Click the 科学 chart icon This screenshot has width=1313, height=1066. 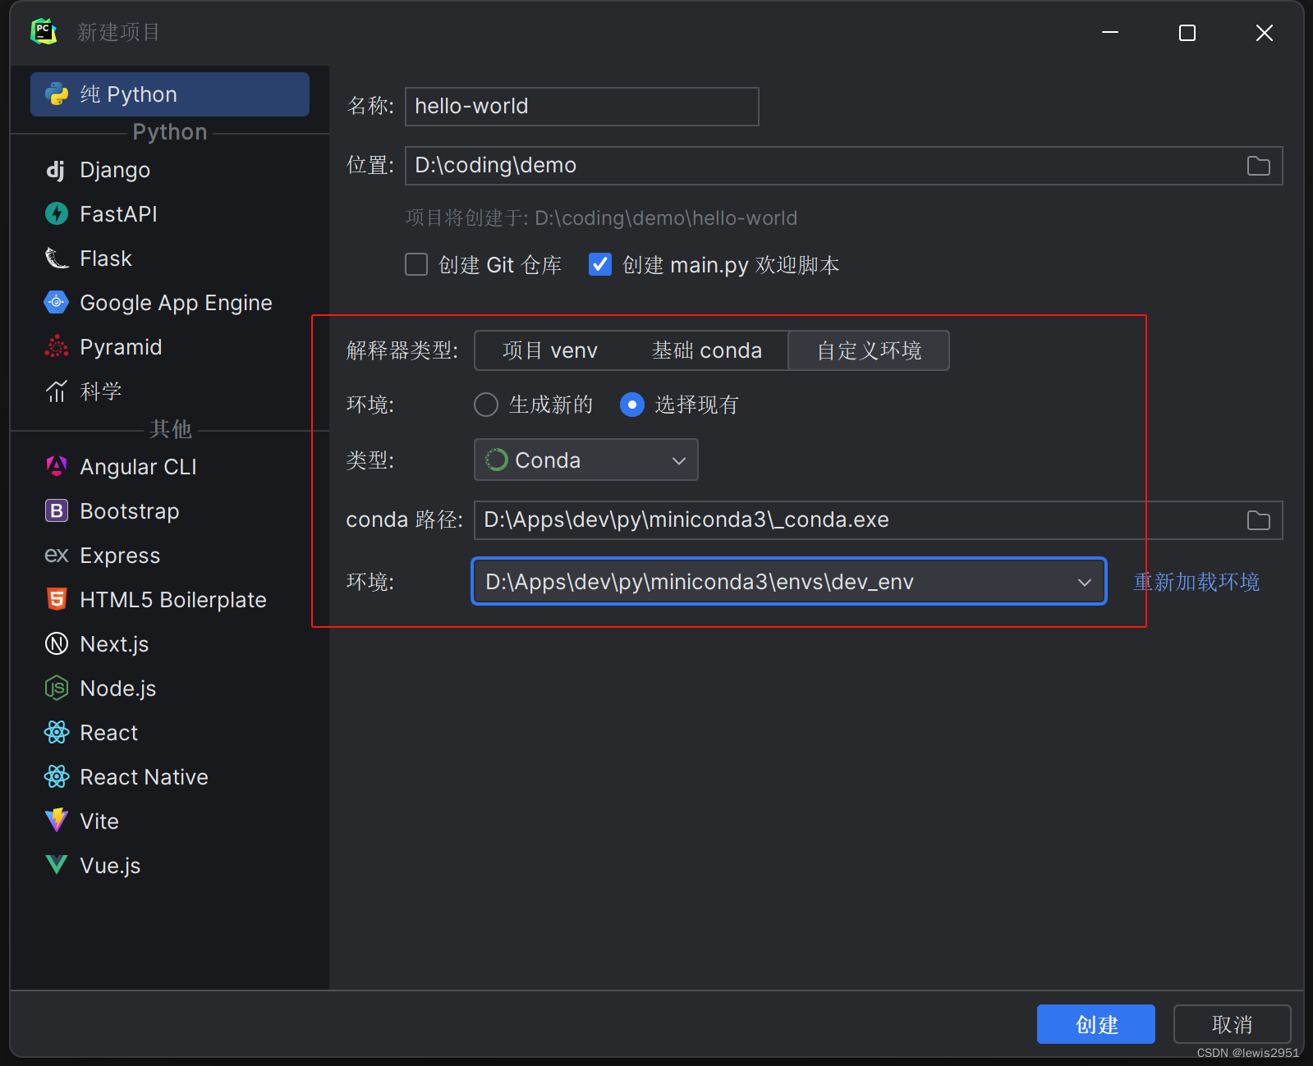tap(56, 391)
